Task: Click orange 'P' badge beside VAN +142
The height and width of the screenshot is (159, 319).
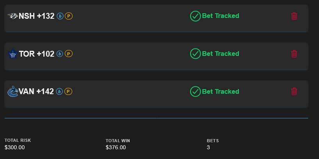Action: 68,91
